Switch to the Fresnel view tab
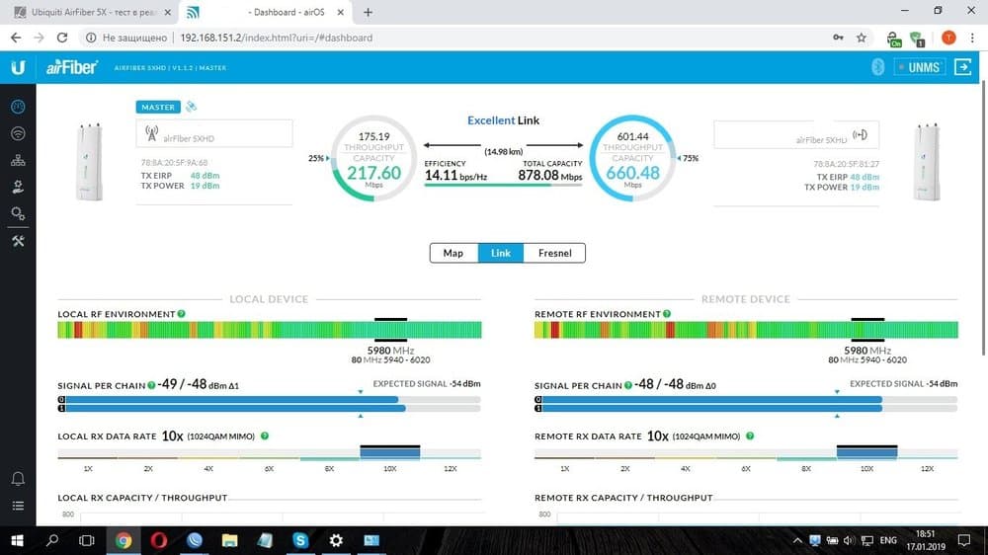The image size is (988, 555). 554,253
